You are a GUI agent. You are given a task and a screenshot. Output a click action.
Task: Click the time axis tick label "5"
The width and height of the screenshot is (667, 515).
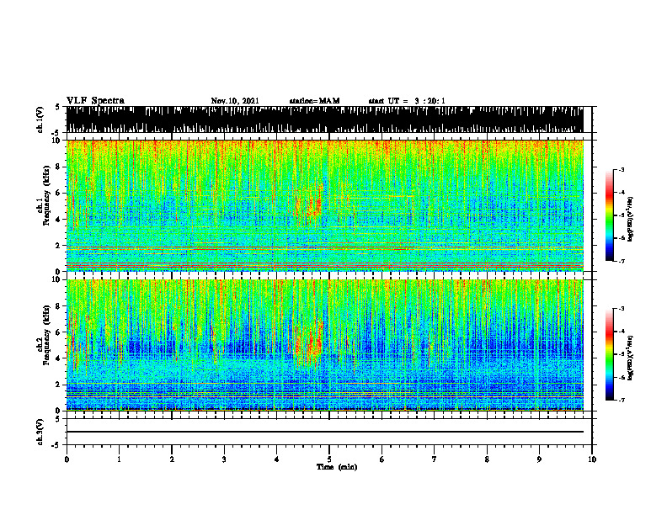point(329,459)
